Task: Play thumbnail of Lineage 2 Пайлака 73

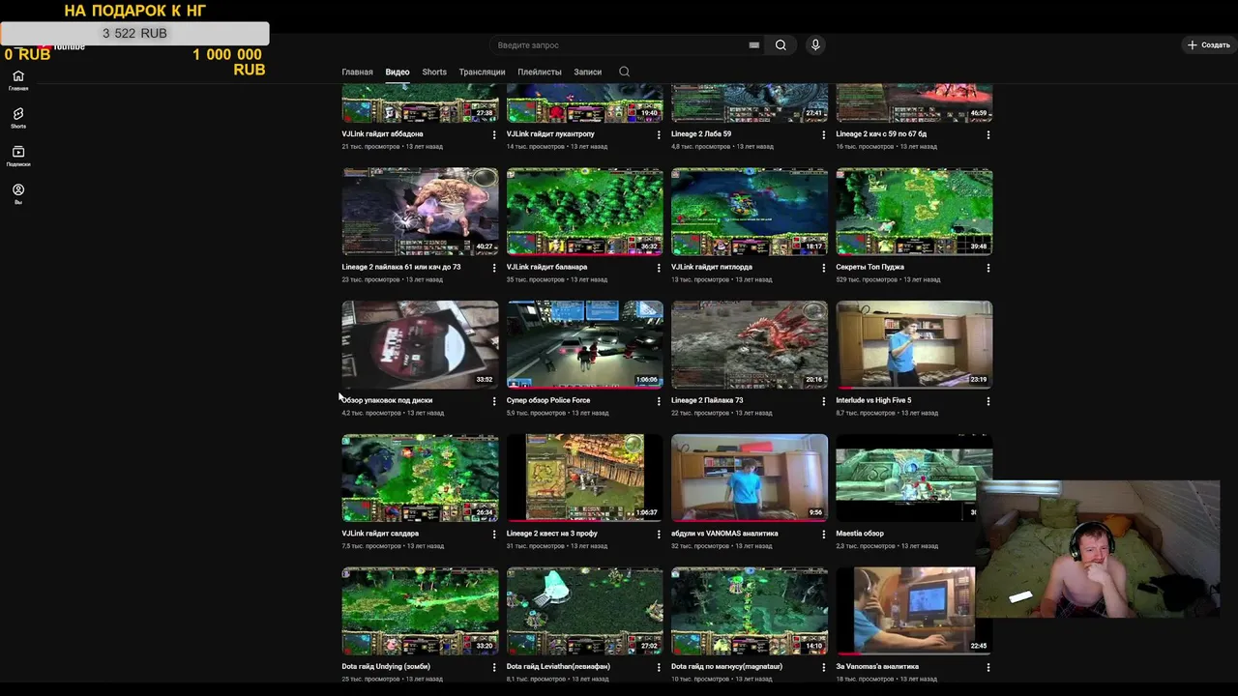Action: 750,344
